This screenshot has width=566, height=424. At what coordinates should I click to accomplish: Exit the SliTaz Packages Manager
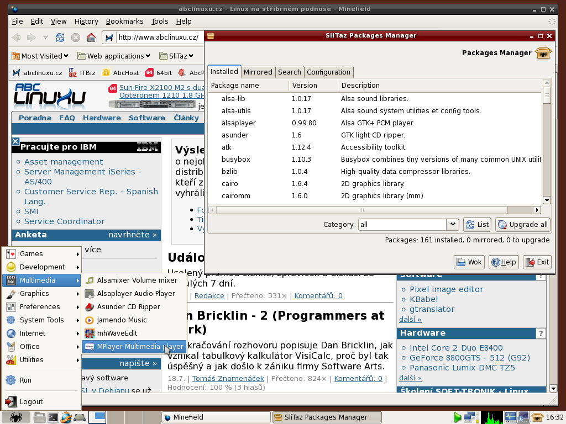tap(538, 262)
